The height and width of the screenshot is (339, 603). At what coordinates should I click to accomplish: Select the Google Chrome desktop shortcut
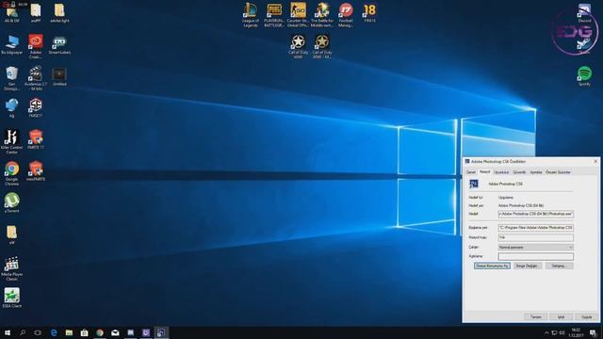[11, 173]
